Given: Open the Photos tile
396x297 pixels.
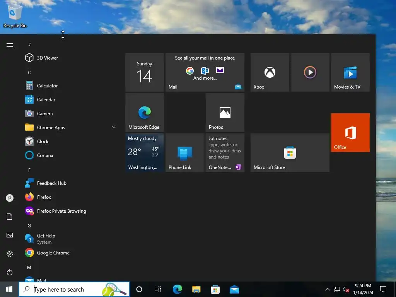Looking at the screenshot, I should click(225, 113).
